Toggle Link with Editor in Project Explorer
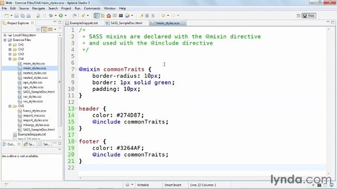This screenshot has height=189, width=337. click(44, 29)
